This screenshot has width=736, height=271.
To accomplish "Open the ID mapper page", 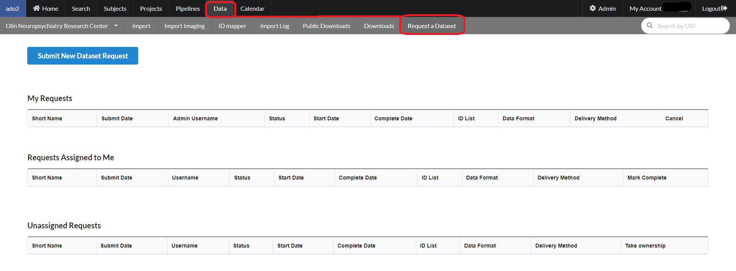I will 232,26.
